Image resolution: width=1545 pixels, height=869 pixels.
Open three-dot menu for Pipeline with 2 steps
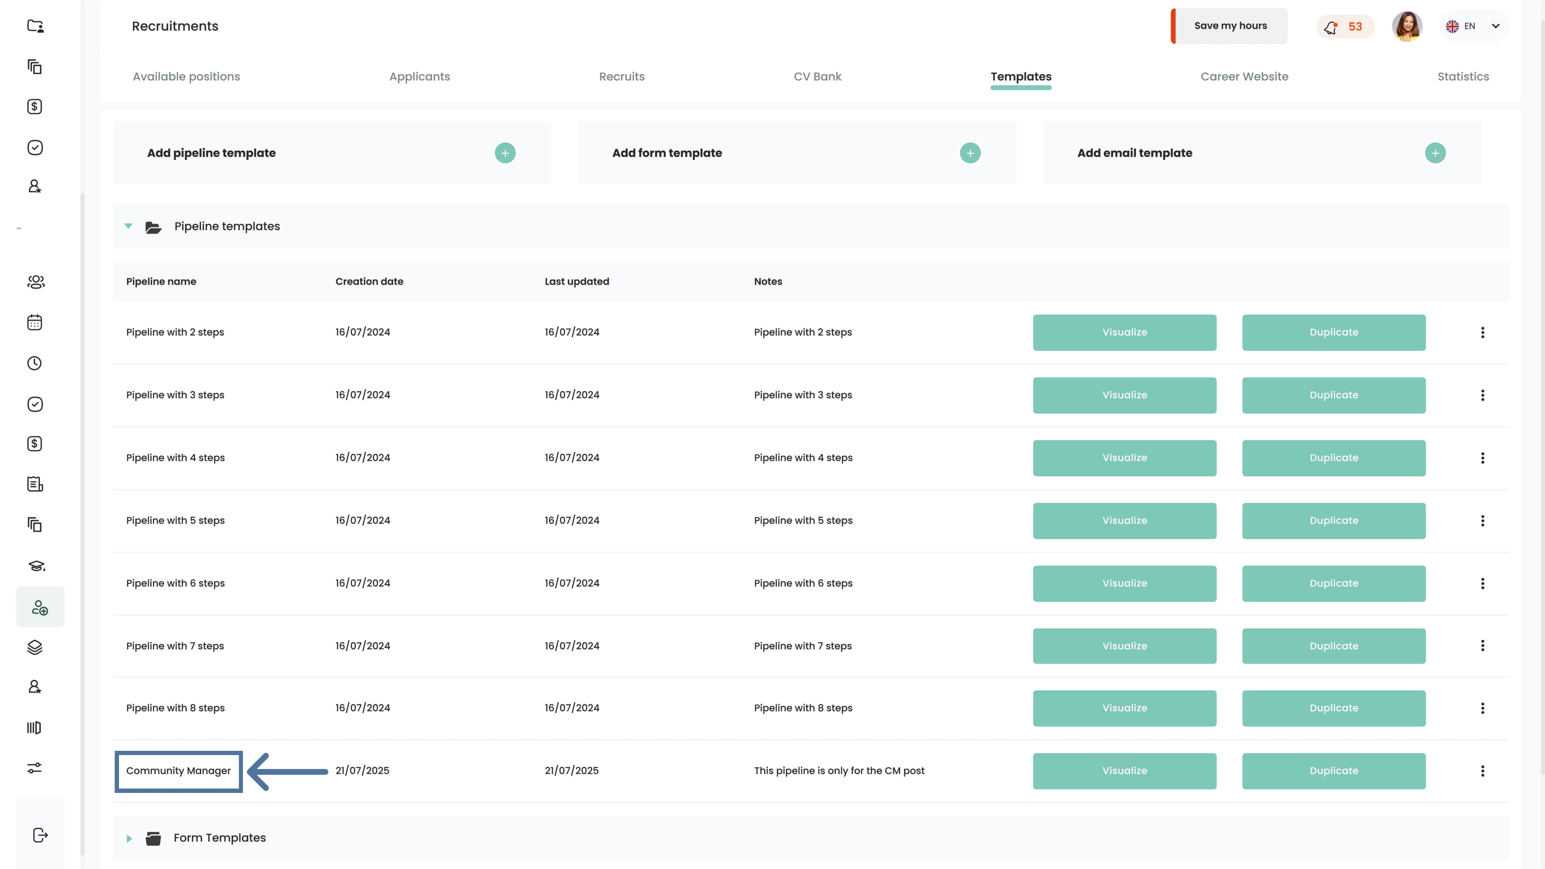pyautogui.click(x=1483, y=333)
